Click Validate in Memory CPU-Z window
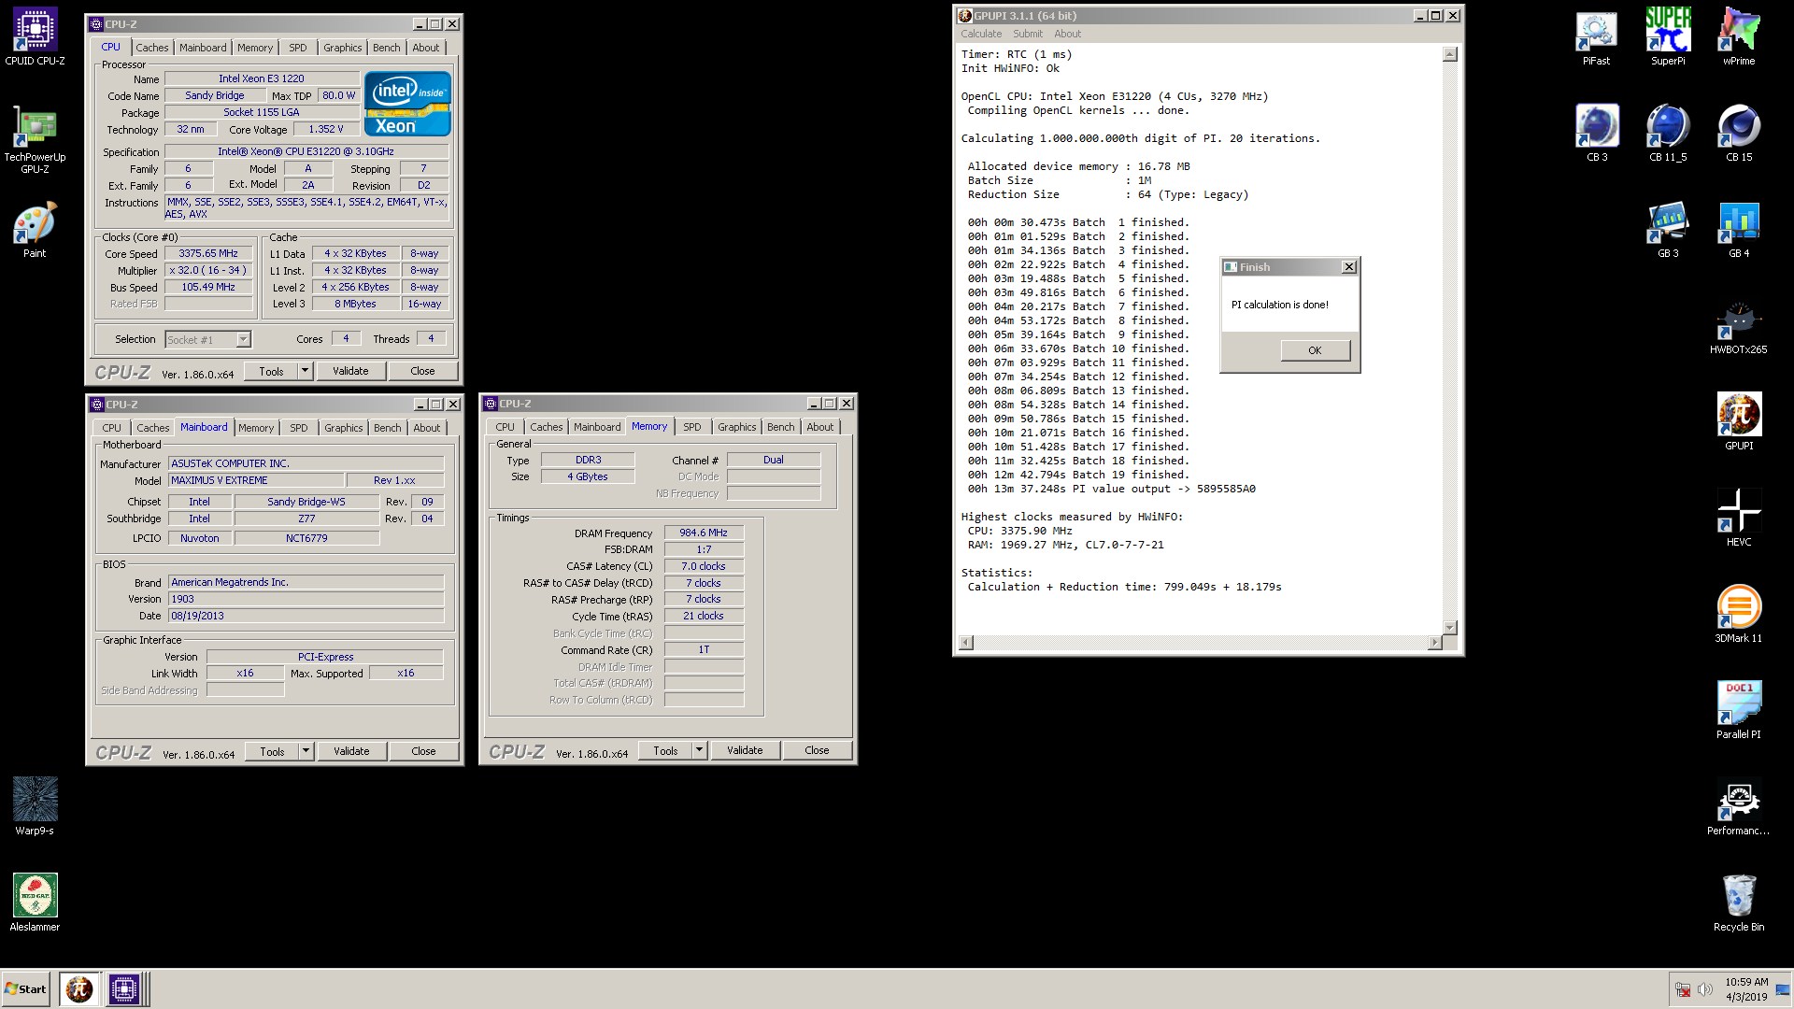 745,750
